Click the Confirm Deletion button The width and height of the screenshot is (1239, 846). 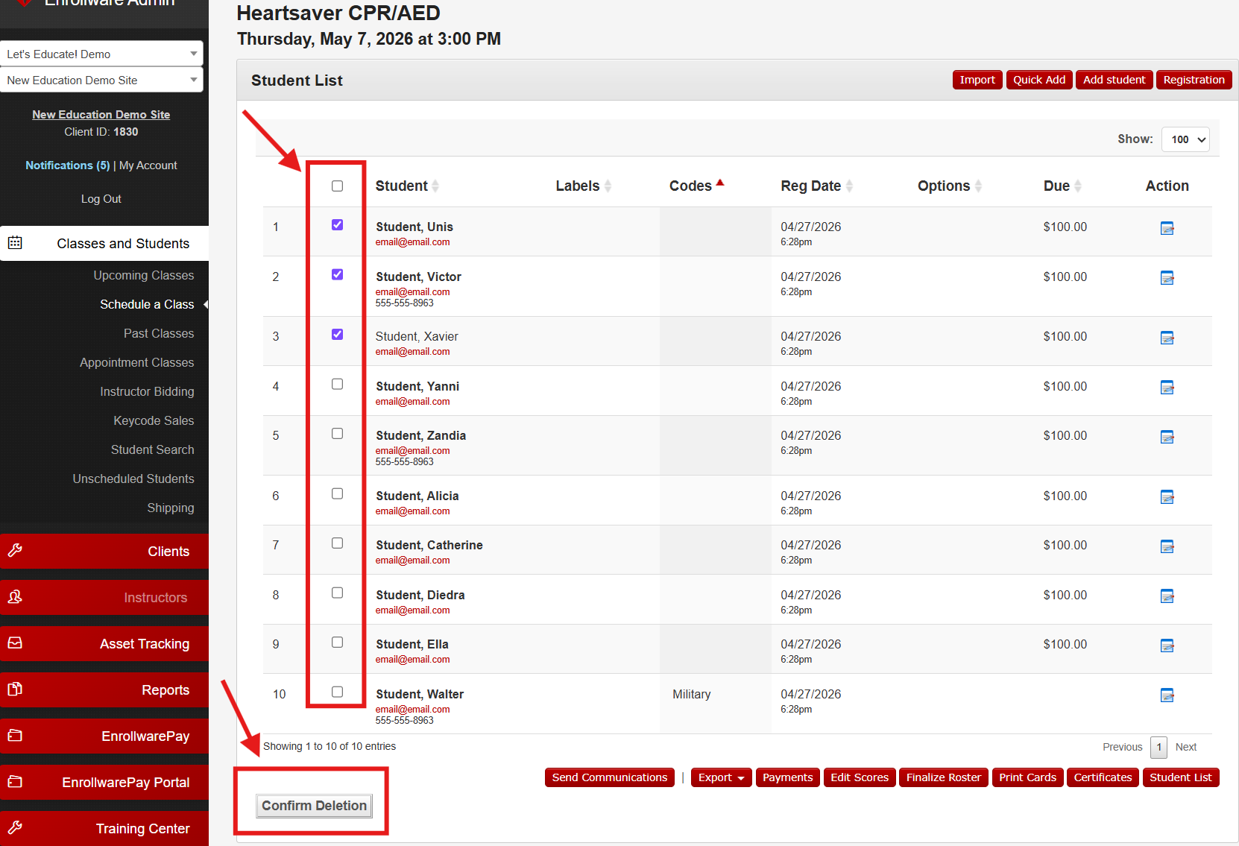point(314,806)
